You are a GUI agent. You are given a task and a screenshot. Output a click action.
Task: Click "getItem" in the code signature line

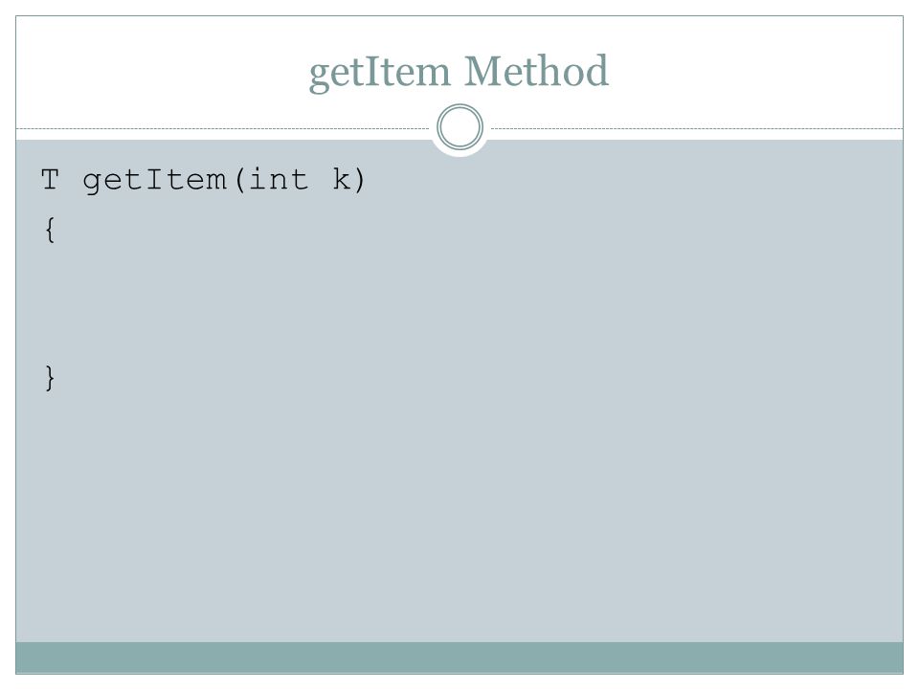coord(155,180)
